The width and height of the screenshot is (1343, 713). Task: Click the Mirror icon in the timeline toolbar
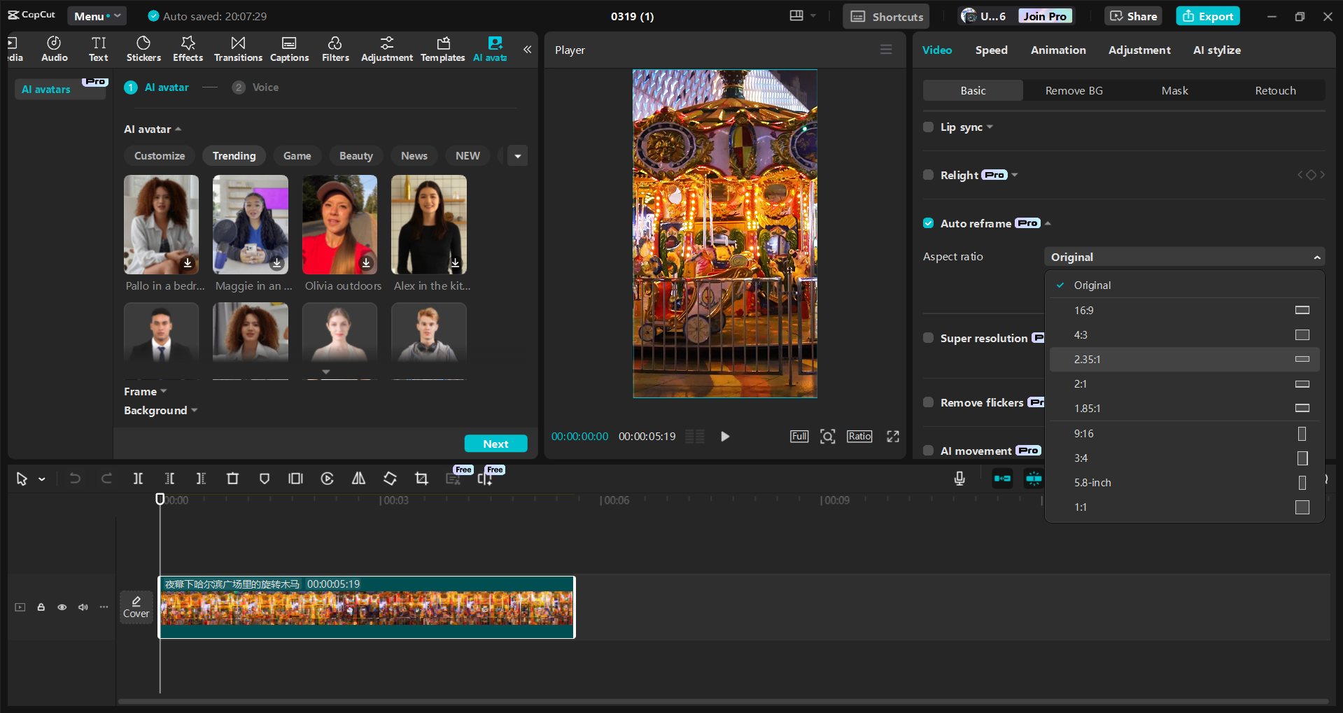point(358,479)
